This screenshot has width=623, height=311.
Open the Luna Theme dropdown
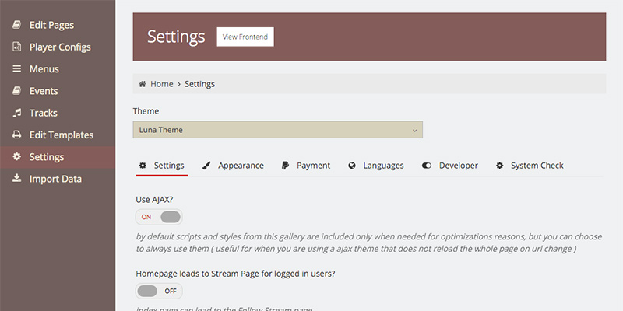(277, 130)
